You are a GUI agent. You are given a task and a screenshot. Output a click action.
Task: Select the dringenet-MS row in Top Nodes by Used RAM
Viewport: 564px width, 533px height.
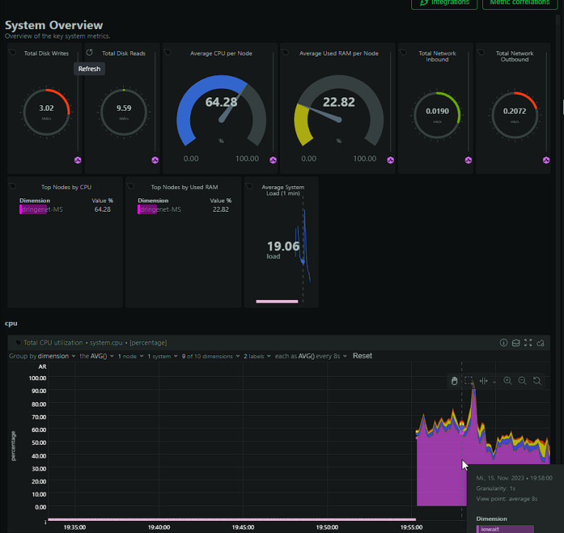coord(184,210)
